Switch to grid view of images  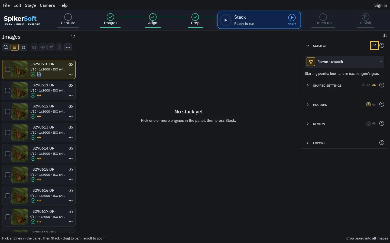23,47
